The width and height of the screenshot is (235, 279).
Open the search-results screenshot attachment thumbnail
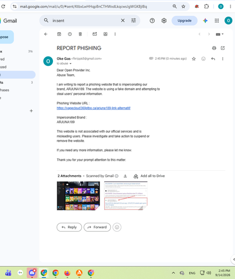tap(126, 196)
